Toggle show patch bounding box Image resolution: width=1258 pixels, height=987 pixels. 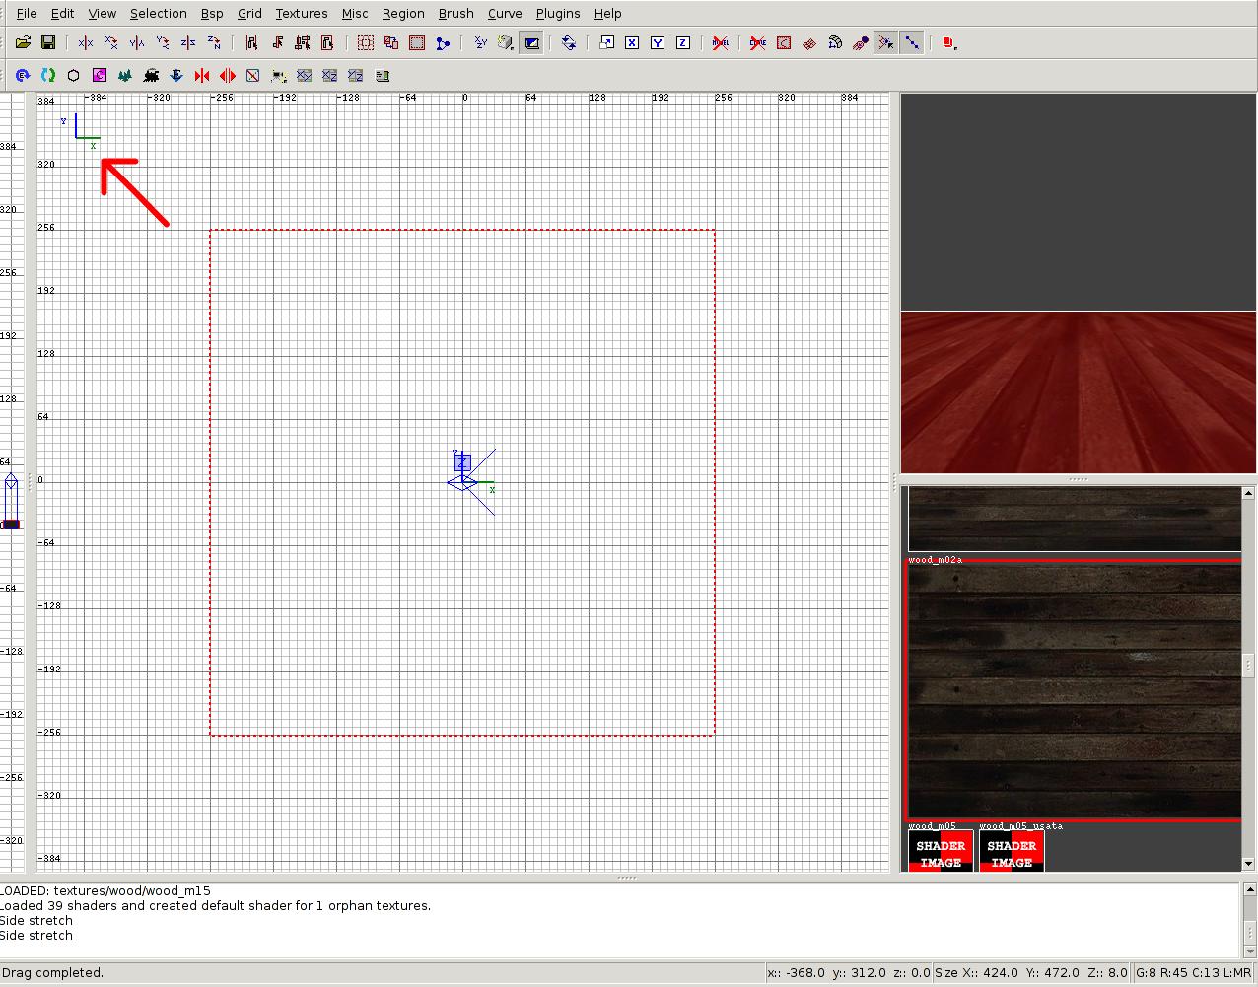[x=784, y=43]
